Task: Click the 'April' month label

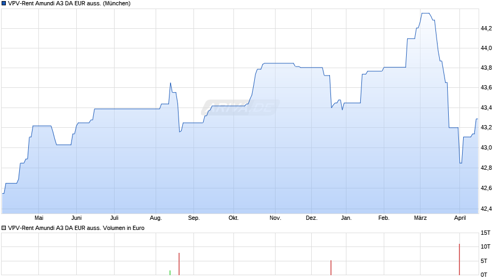Action: pyautogui.click(x=460, y=218)
